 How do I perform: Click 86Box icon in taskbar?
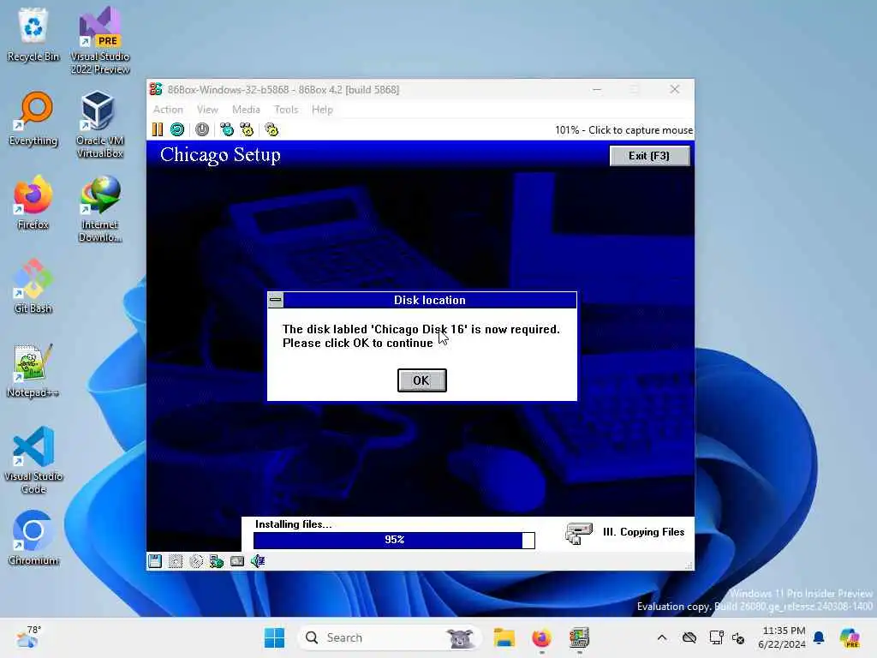point(579,637)
